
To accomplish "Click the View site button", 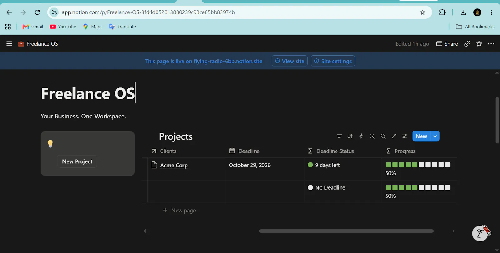I will (290, 61).
